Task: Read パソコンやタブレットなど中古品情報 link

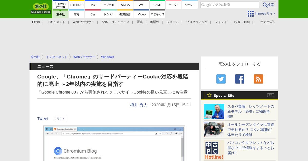Action: pyautogui.click(x=251, y=148)
